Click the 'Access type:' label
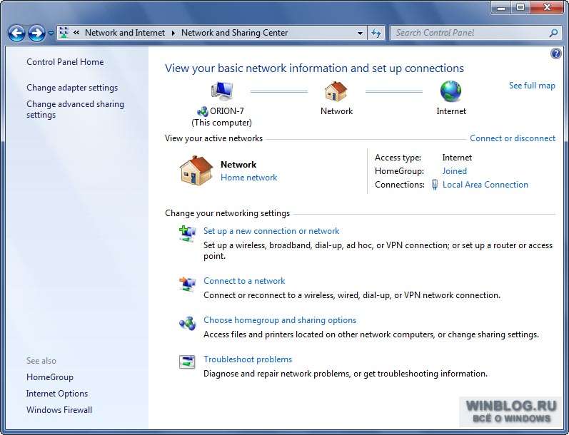The width and height of the screenshot is (569, 435). pyautogui.click(x=398, y=158)
